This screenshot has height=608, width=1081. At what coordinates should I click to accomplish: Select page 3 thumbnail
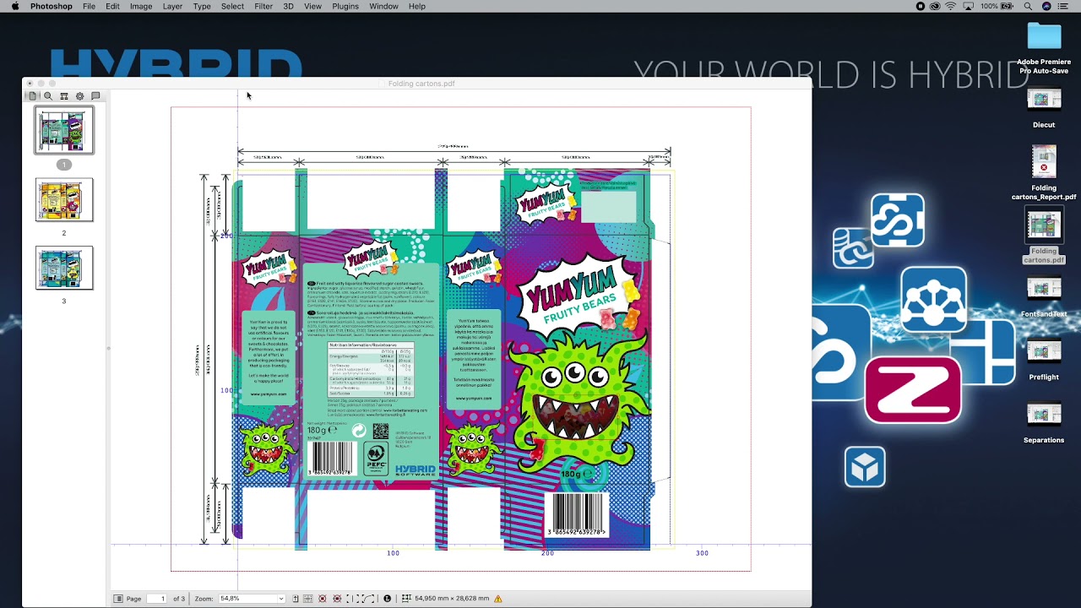pyautogui.click(x=64, y=268)
